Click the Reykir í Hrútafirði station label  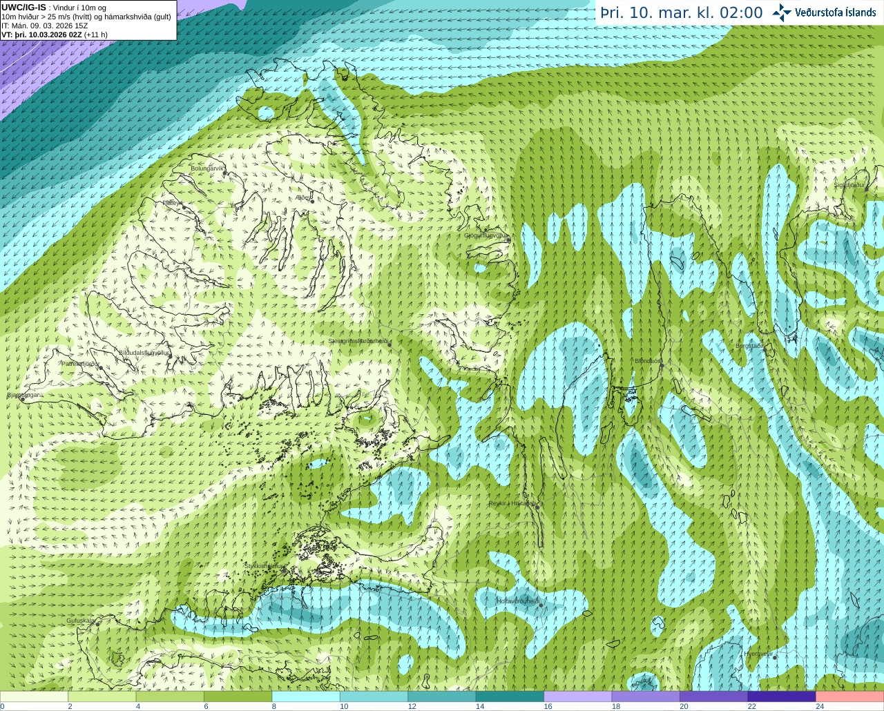[x=512, y=503]
